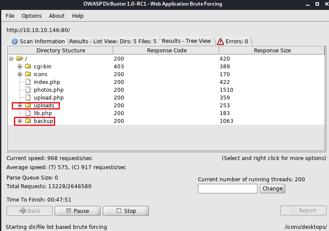
Task: Click the 253 response size for uploads
Action: tap(225, 106)
